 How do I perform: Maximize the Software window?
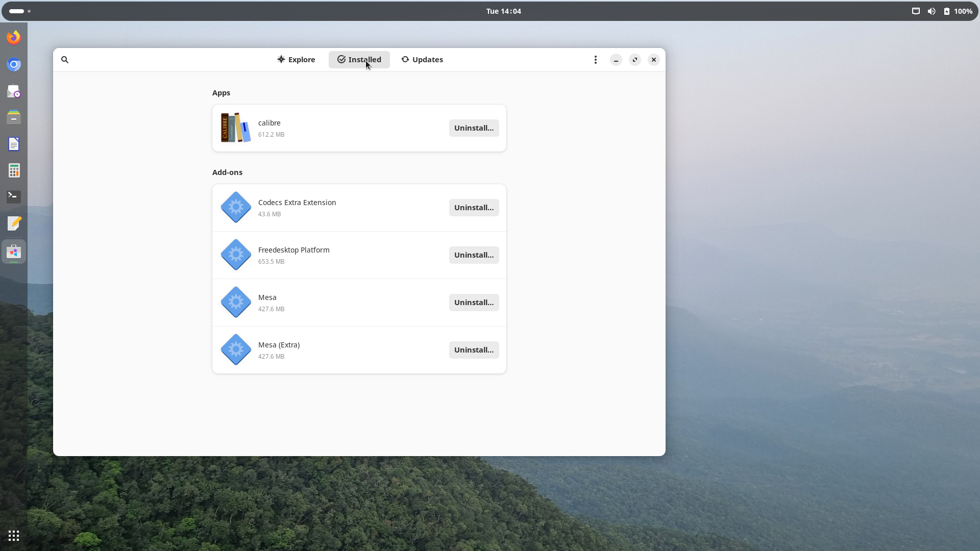point(635,60)
